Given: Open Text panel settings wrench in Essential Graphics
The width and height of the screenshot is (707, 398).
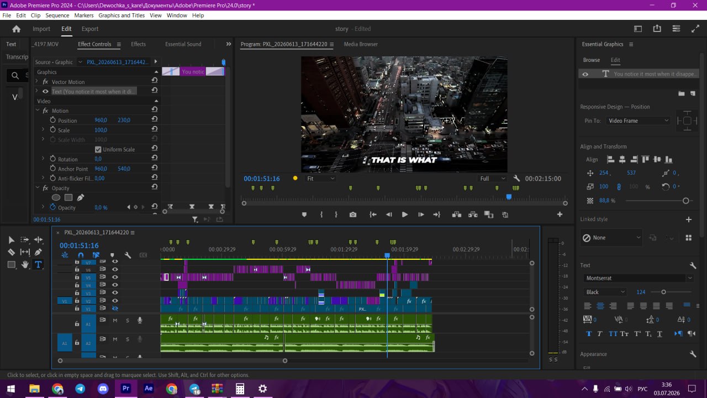Looking at the screenshot, I should click(693, 266).
